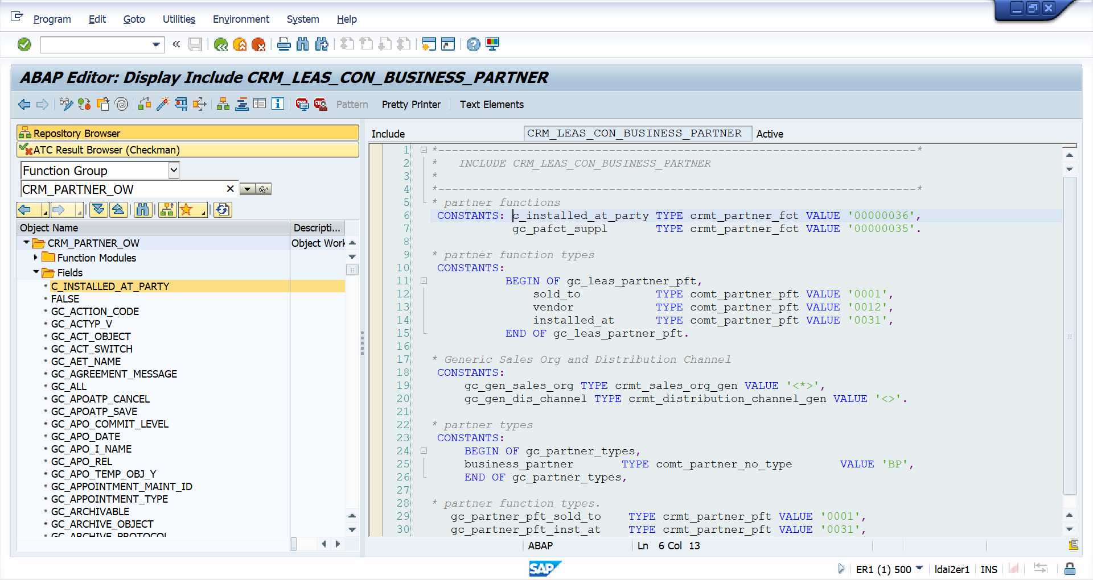The height and width of the screenshot is (580, 1093).
Task: Click the Print icon
Action: tap(284, 44)
